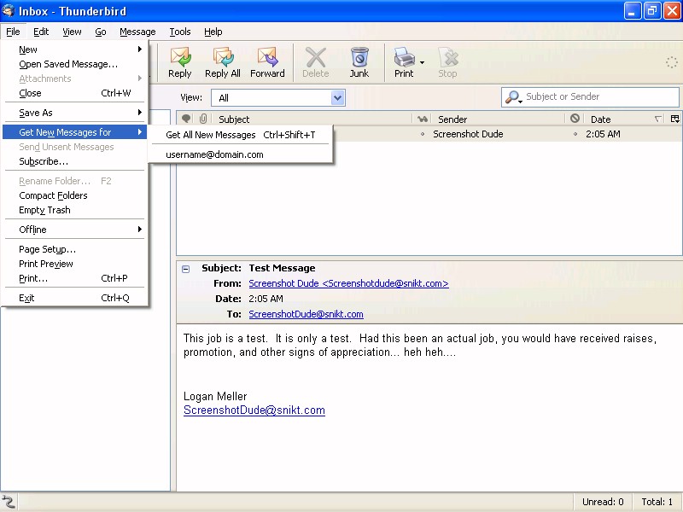683x512 pixels.
Task: Open the View menu
Action: pyautogui.click(x=72, y=32)
